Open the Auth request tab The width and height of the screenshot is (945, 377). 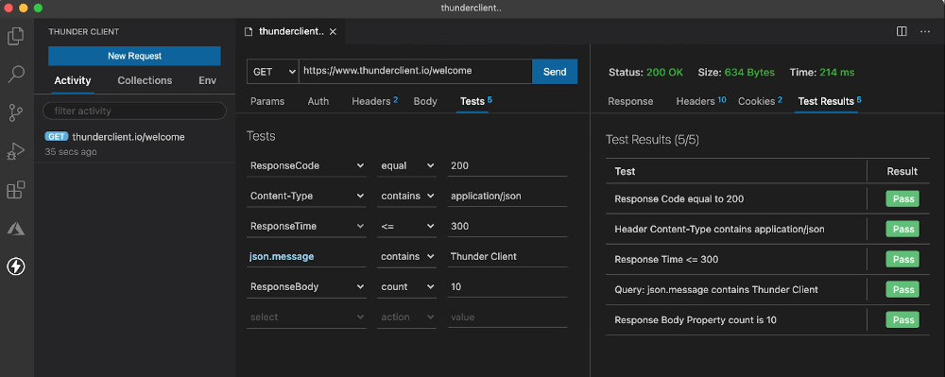[x=318, y=101]
